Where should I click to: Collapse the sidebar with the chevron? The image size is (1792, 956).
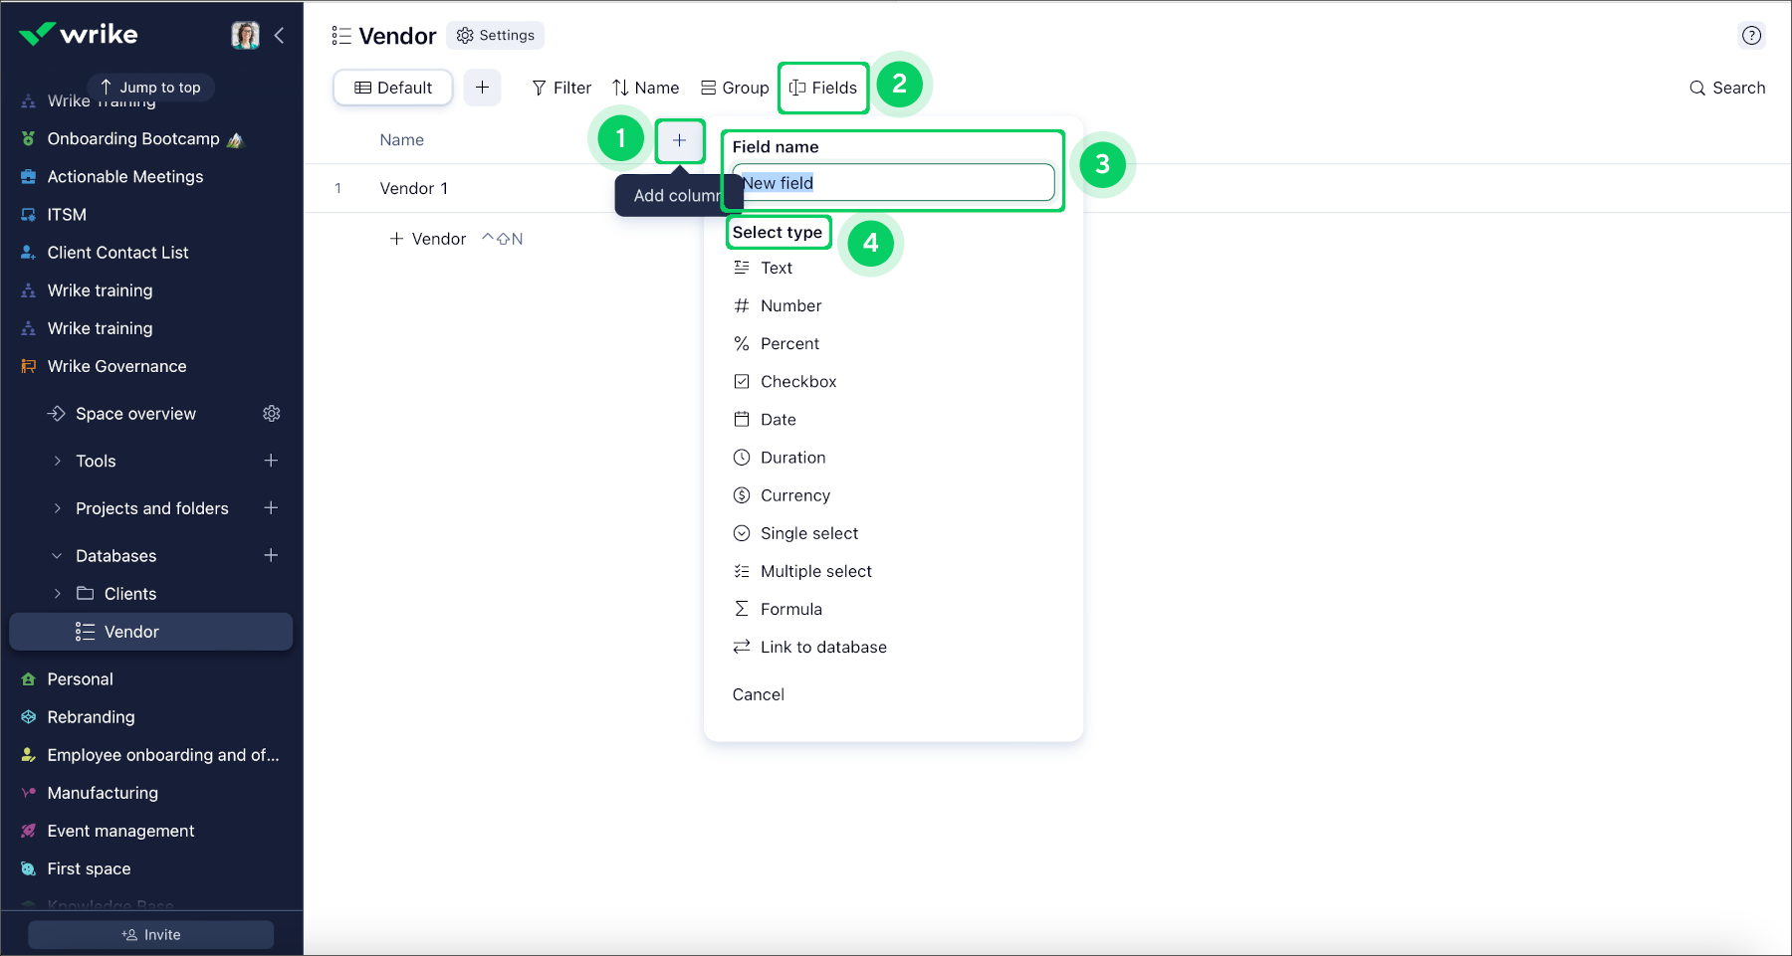point(279,35)
